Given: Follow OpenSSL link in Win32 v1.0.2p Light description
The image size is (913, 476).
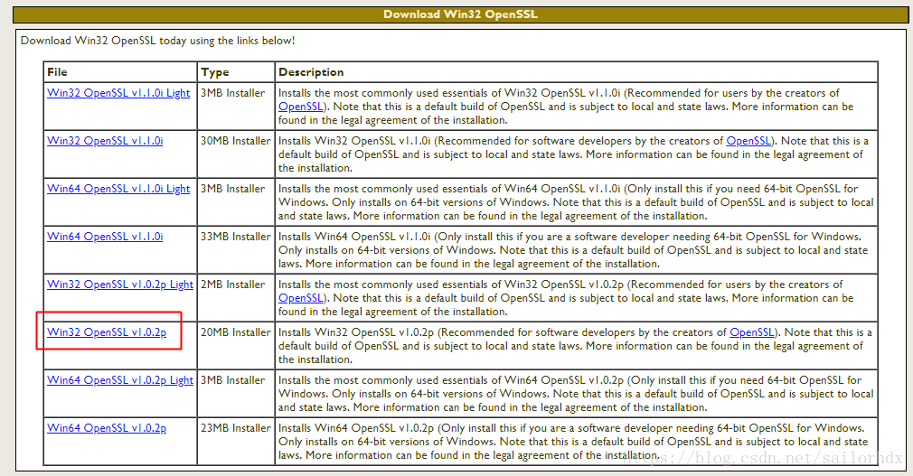Looking at the screenshot, I should click(x=300, y=298).
